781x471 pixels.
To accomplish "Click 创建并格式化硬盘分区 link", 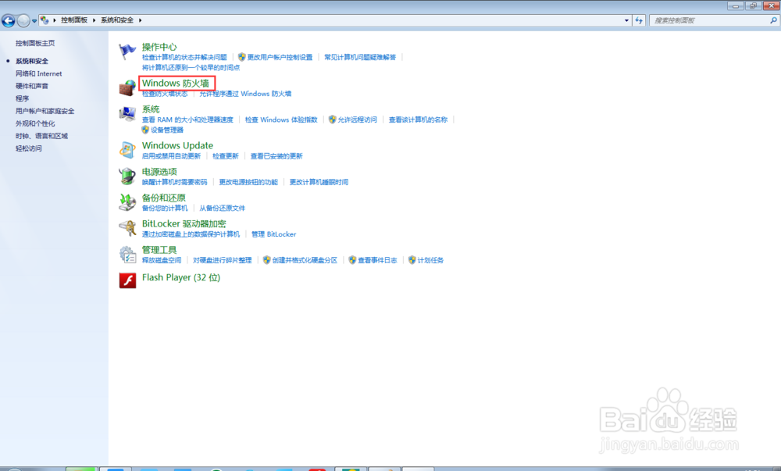I will click(x=305, y=260).
